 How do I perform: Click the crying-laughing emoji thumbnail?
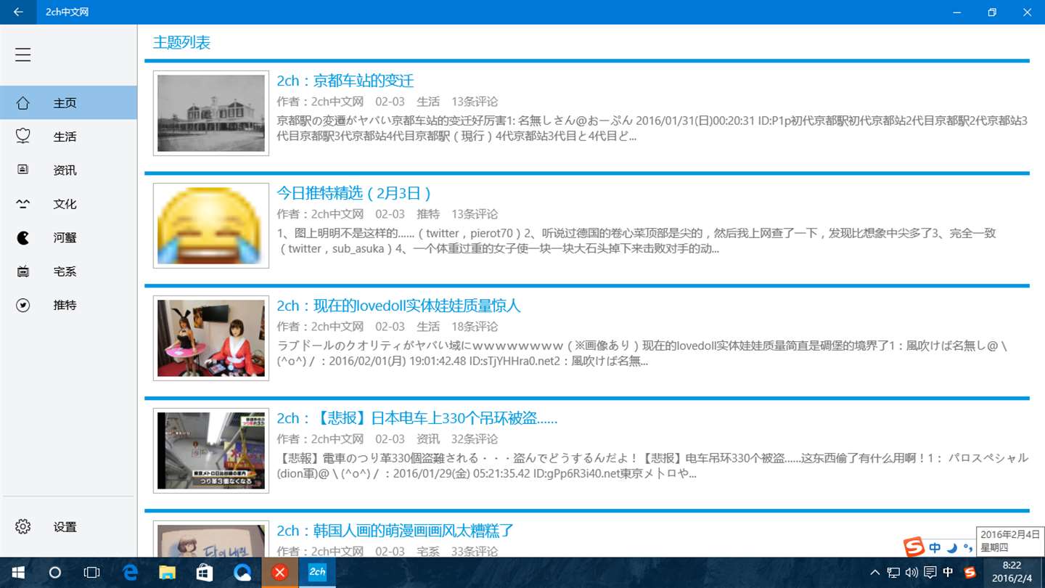211,226
